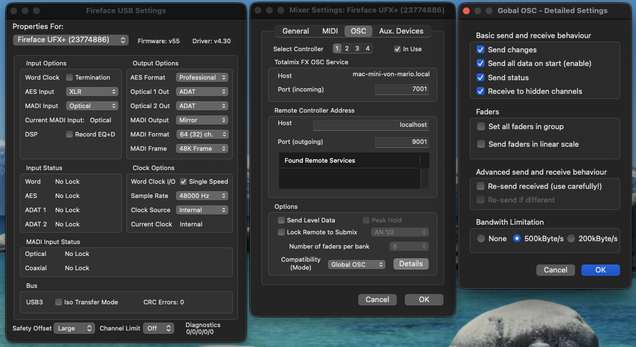Select 200kByte/s bandwidth limit
The width and height of the screenshot is (636, 347).
coord(571,238)
